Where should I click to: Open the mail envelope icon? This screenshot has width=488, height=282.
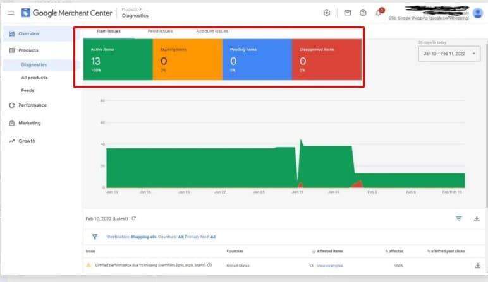347,13
